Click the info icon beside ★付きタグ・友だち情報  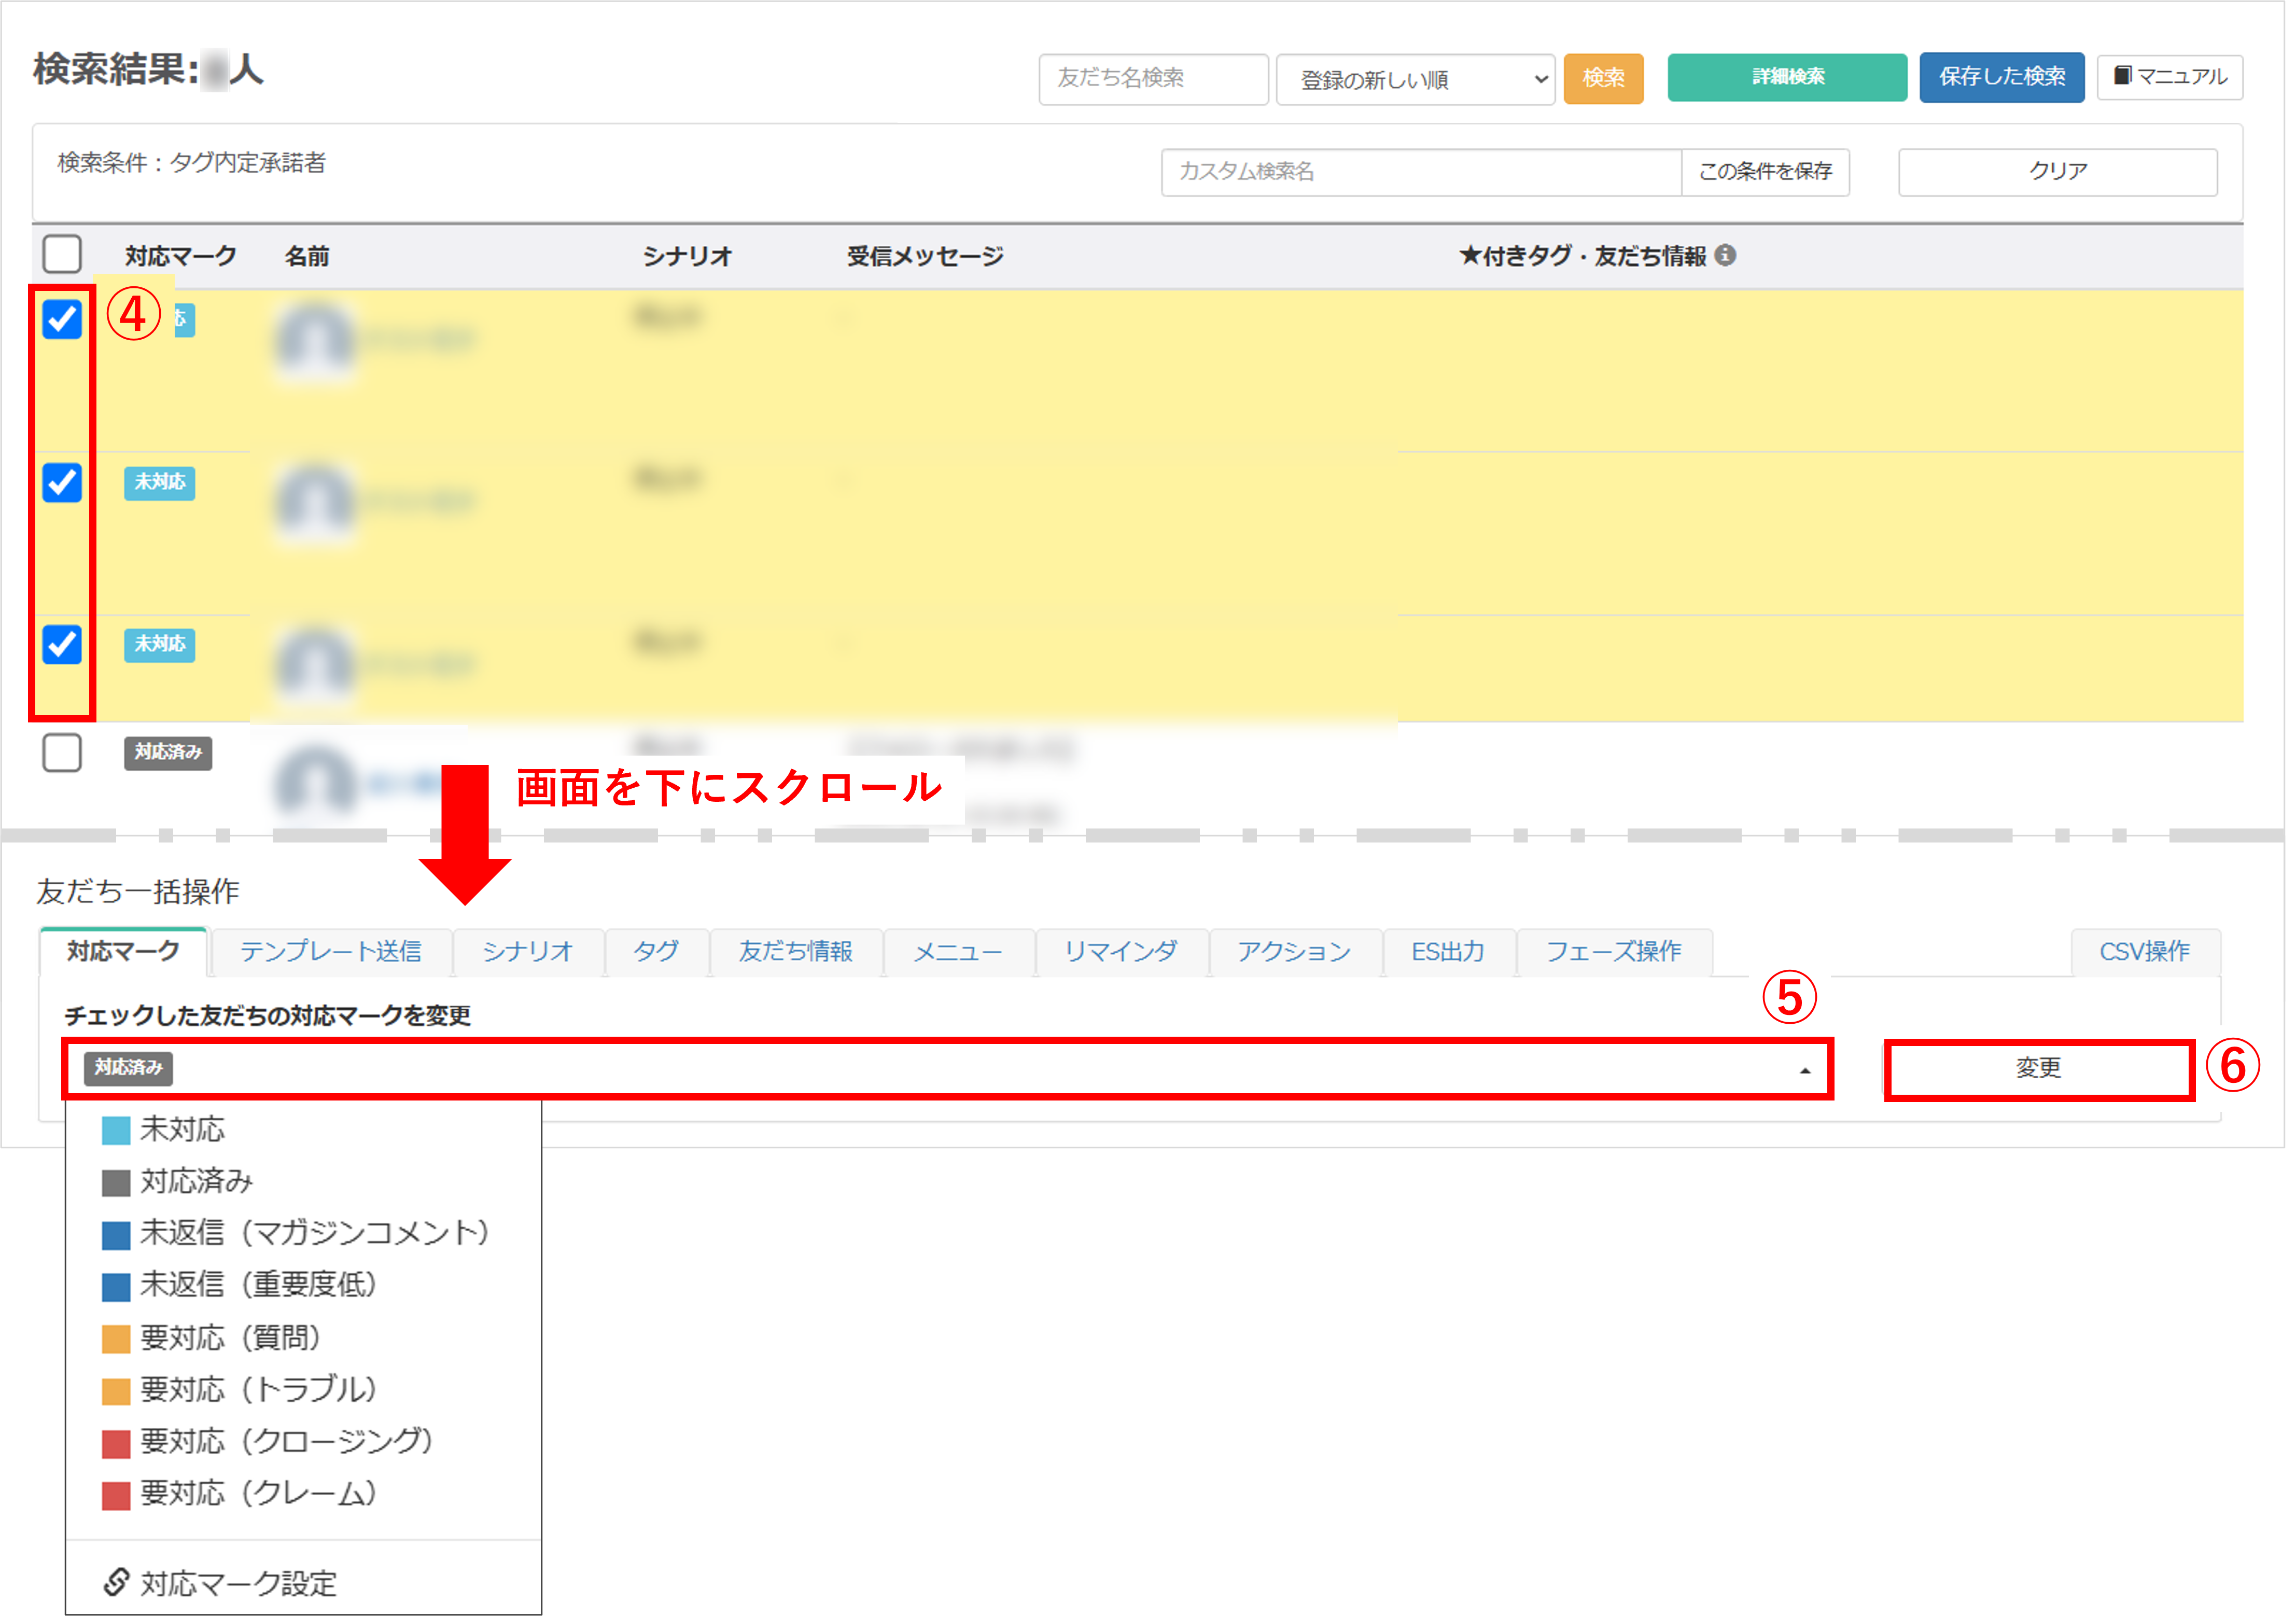pyautogui.click(x=1726, y=256)
